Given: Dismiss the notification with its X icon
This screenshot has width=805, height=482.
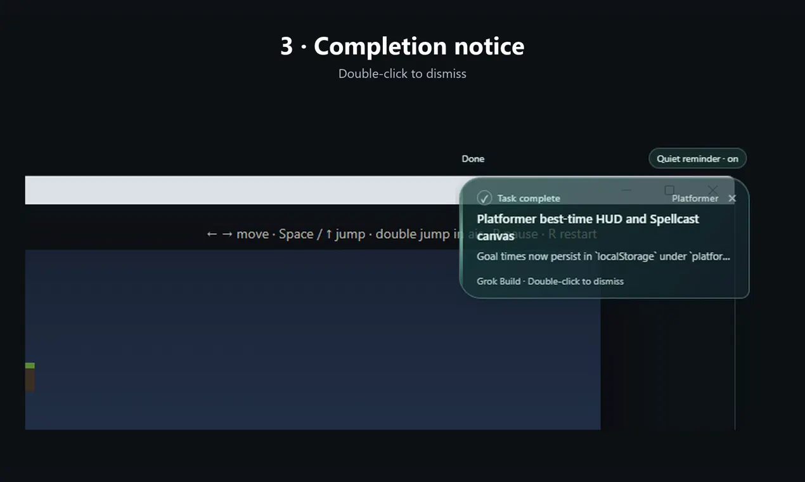Looking at the screenshot, I should pos(732,199).
